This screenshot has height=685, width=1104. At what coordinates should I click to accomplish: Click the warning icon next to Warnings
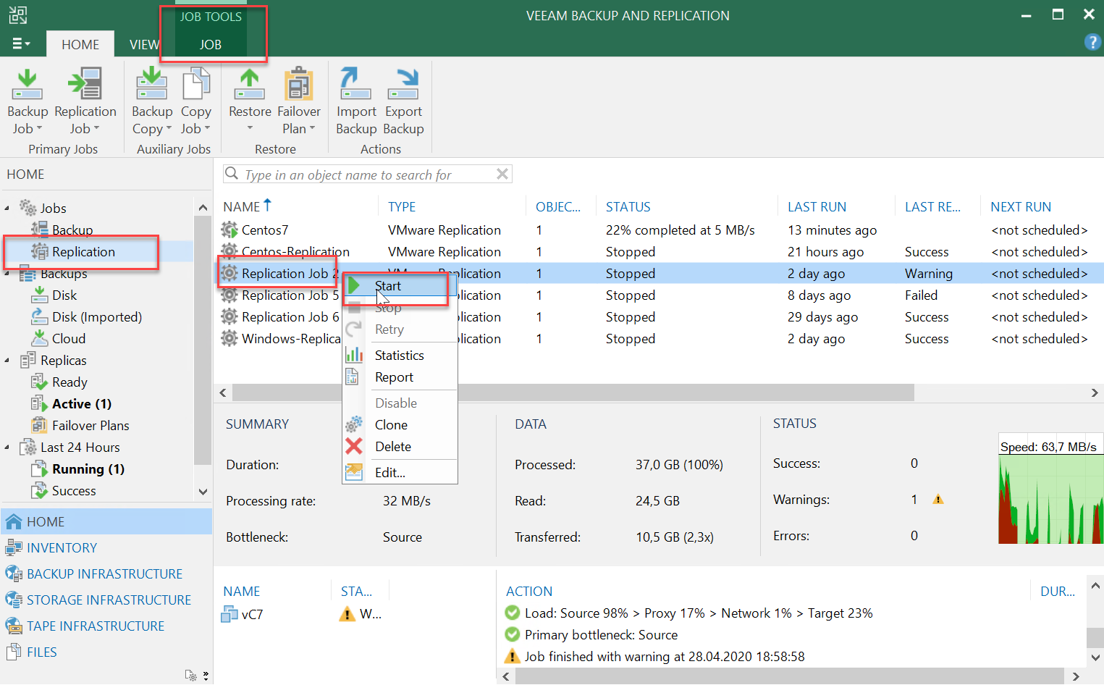(938, 500)
